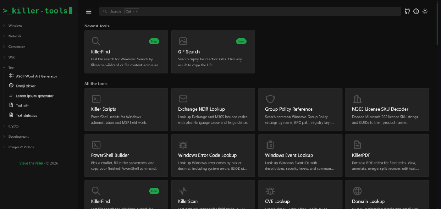Click Domain Lookup globe icon

point(357,191)
